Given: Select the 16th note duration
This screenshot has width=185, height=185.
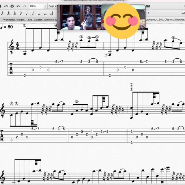Looking at the screenshot, I should click(15, 13).
